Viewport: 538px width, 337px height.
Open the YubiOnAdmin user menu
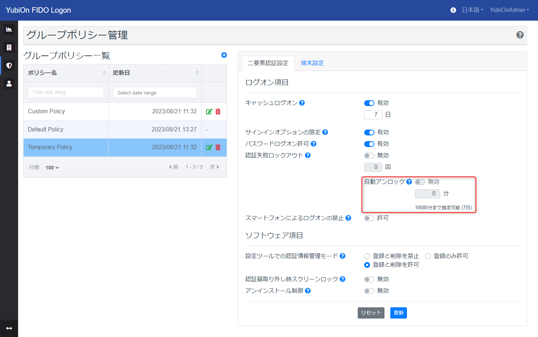pos(509,10)
